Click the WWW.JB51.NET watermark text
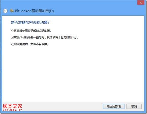Image resolution: width=147 pixels, height=114 pixels. coord(12,110)
